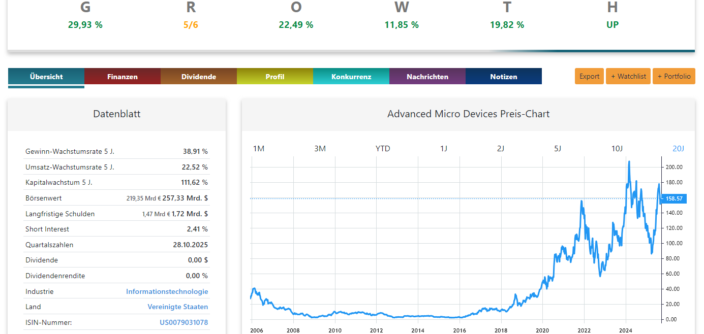Click the current price tag 158.57
This screenshot has height=334, width=704.
[674, 198]
